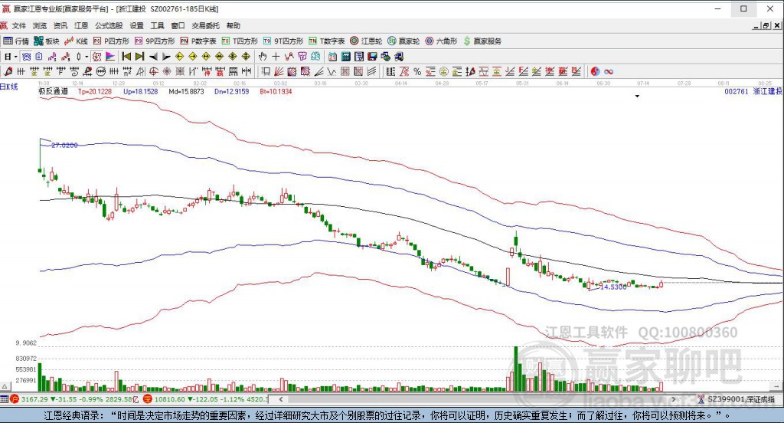784x423 pixels.
Task: Click the black right arrow icon
Action: coord(166,57)
